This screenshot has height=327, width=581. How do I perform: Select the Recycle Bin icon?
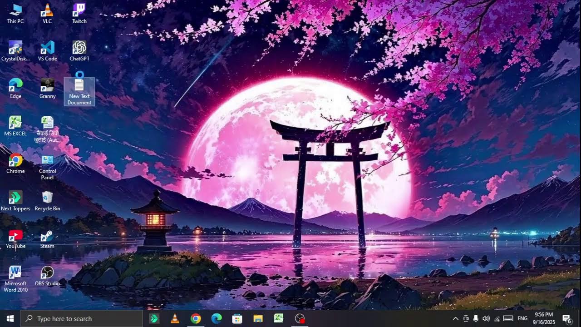(47, 201)
